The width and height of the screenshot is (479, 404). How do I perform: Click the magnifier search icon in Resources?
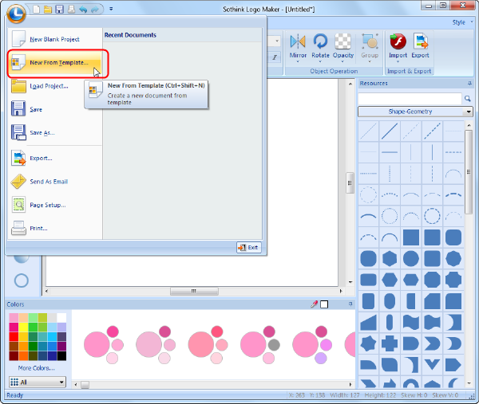pos(467,99)
